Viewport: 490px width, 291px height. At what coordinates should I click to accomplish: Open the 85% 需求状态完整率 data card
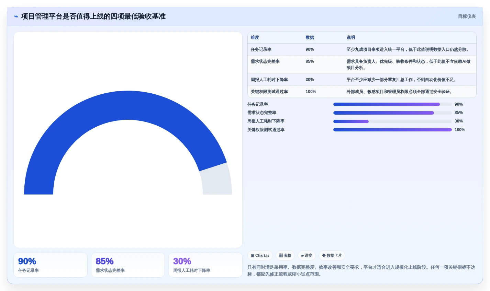point(128,265)
